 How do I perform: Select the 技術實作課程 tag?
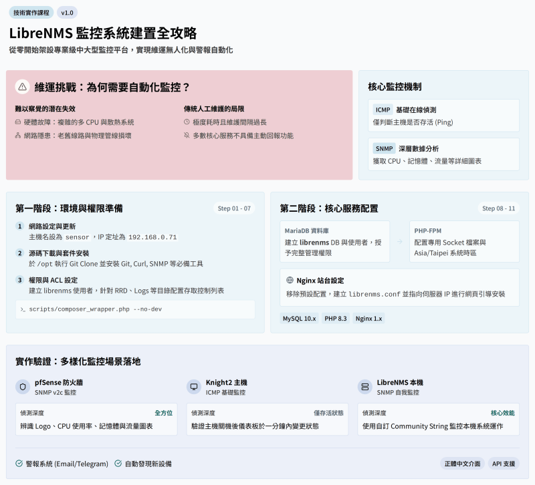point(31,13)
